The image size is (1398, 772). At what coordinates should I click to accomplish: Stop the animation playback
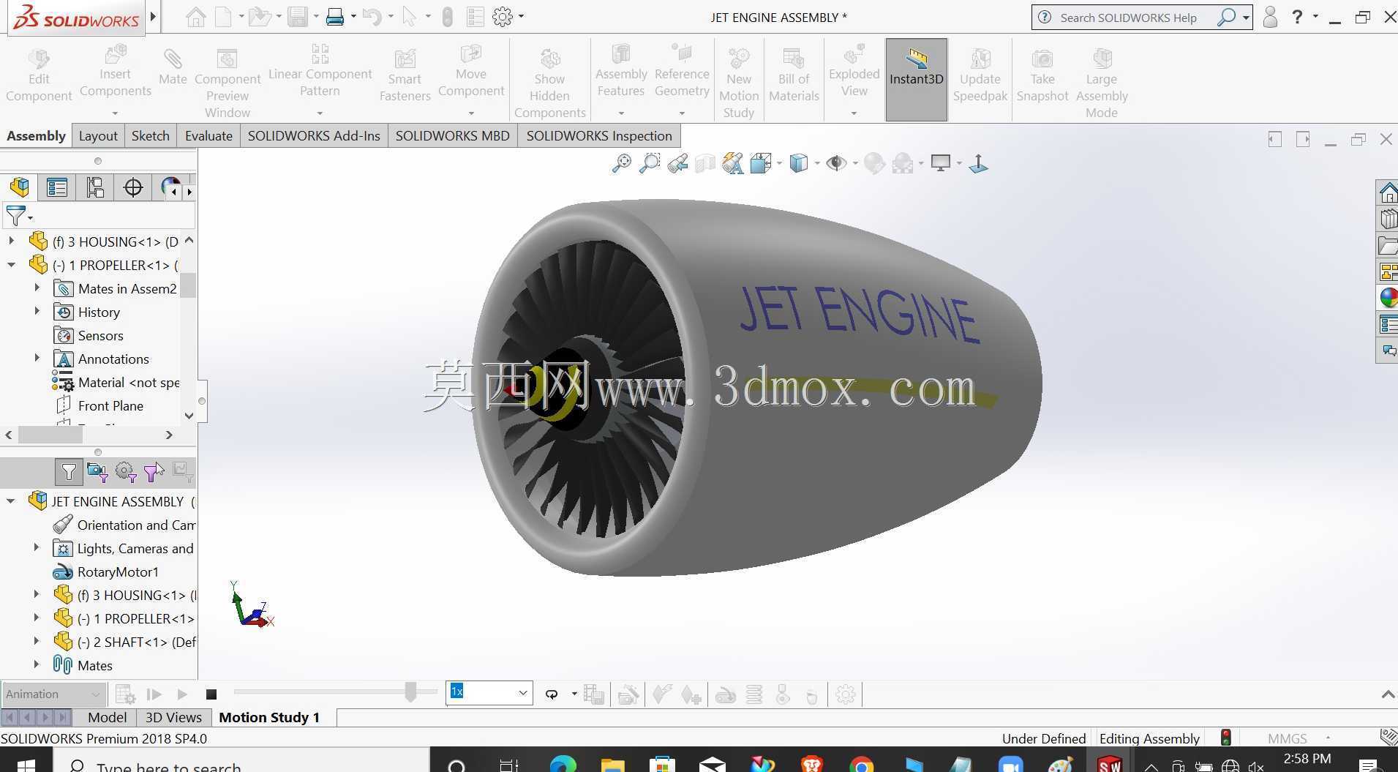[x=211, y=694]
